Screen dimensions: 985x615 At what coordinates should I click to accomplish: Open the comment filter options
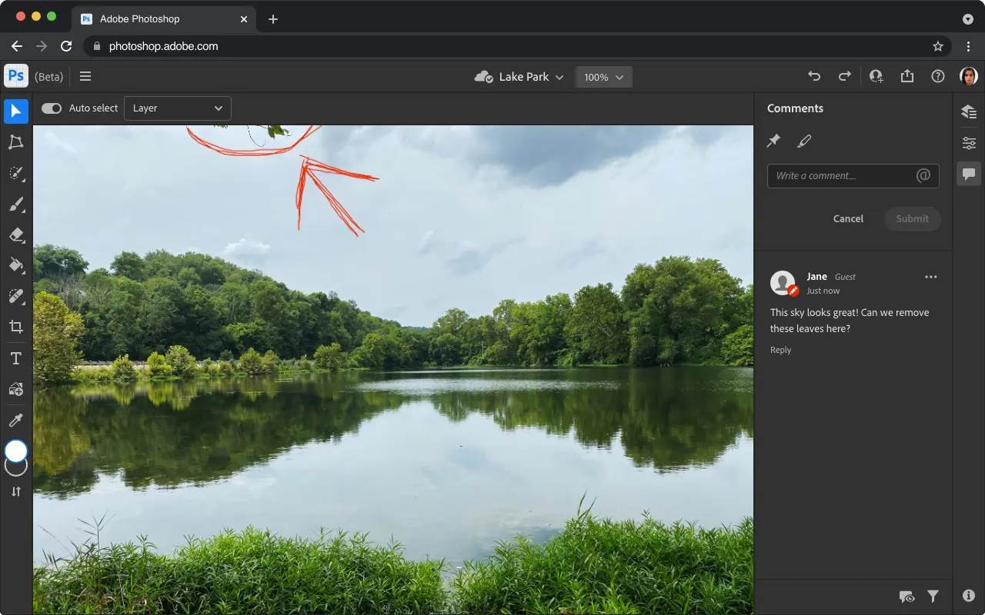pyautogui.click(x=933, y=596)
